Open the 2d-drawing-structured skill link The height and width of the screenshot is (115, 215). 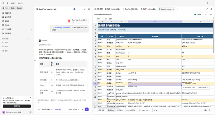point(62,27)
